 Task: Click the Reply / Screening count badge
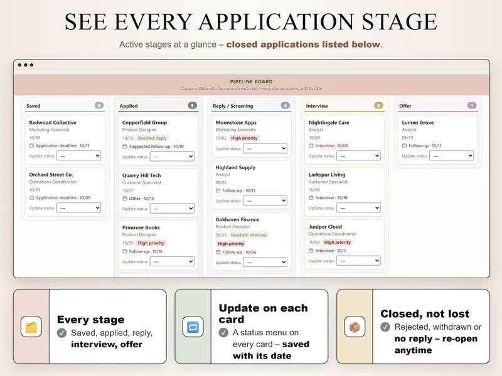point(286,105)
